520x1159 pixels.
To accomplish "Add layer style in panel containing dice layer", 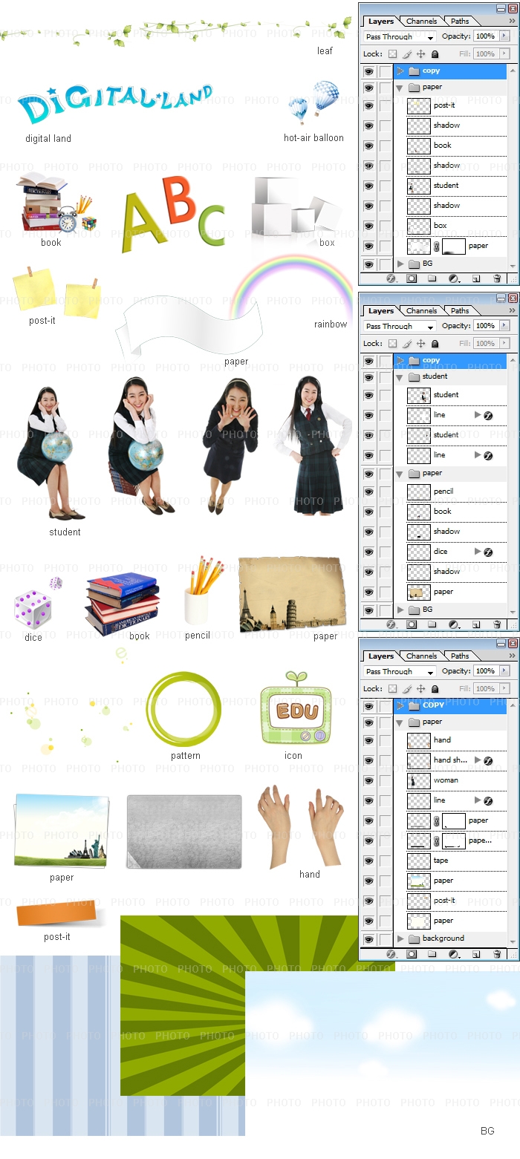I will point(391,625).
